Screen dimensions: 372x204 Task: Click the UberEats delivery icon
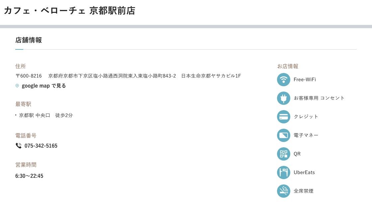[284, 172]
